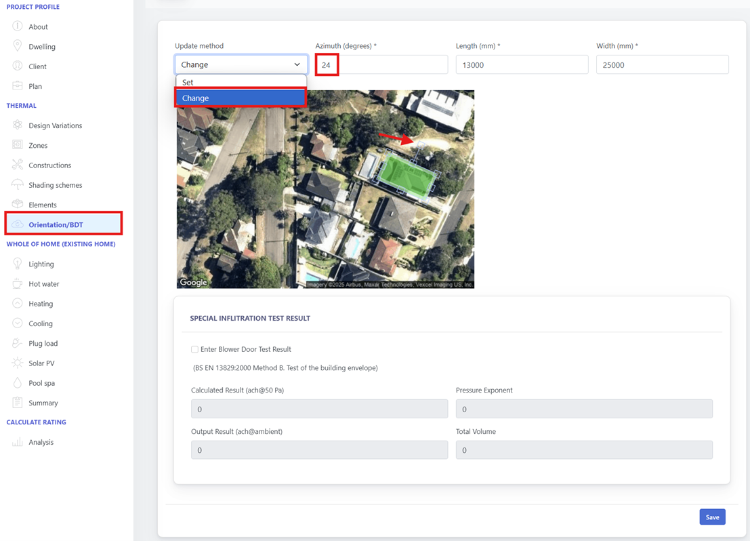The image size is (750, 541).
Task: Click the Constructions tools icon
Action: pyautogui.click(x=17, y=165)
